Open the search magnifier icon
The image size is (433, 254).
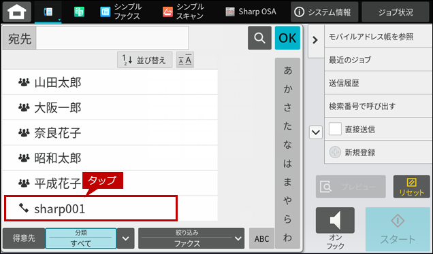(259, 38)
